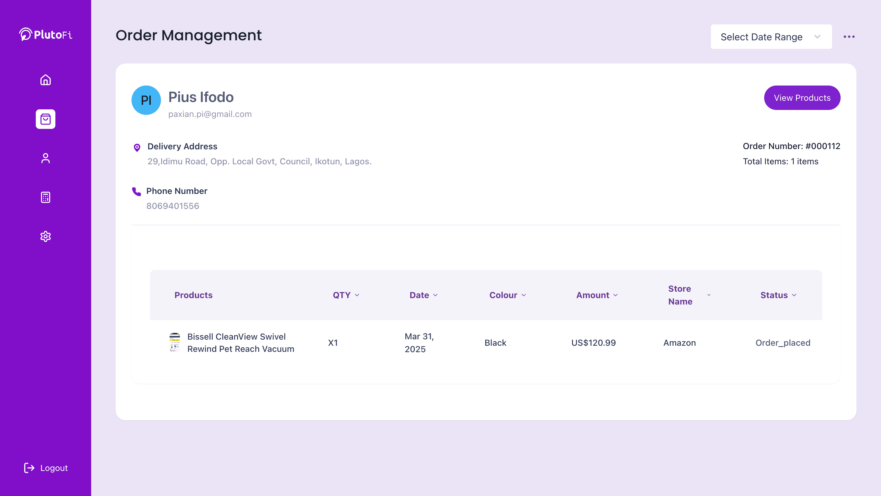Open the Settings gear icon
Screen dimensions: 881x496
(46, 236)
